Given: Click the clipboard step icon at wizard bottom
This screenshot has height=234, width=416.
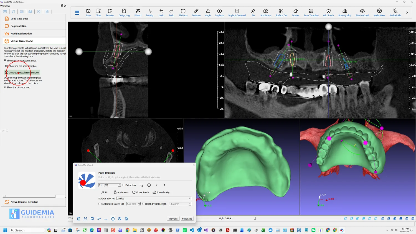Looking at the screenshot, I should pos(78,219).
